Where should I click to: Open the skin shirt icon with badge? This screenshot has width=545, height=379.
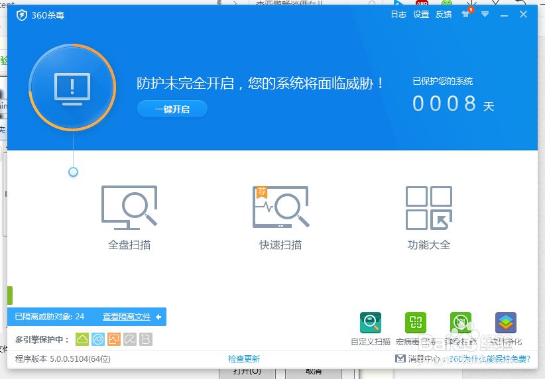[467, 13]
